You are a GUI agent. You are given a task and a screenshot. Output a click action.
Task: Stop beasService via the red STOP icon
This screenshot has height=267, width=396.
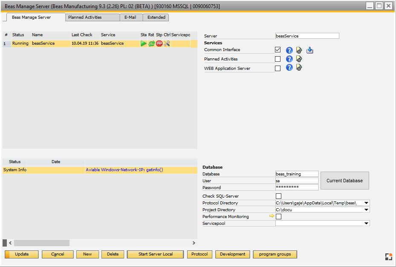coord(159,43)
